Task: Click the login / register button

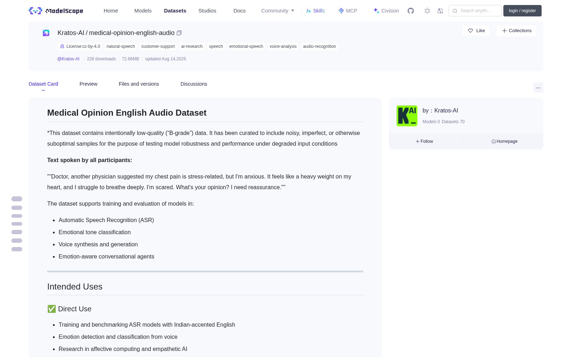Action: [x=522, y=11]
